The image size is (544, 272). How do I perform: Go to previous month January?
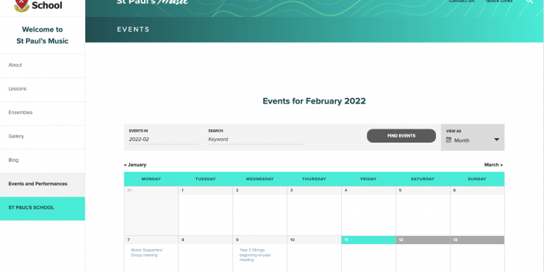pyautogui.click(x=135, y=165)
